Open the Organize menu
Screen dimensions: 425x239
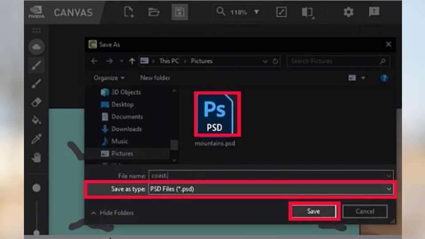[109, 78]
